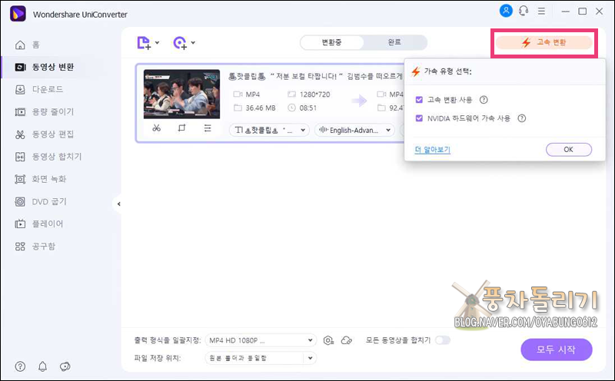Screen dimensions: 615x381
Task: Open the notifications bell icon
Action: tap(42, 366)
